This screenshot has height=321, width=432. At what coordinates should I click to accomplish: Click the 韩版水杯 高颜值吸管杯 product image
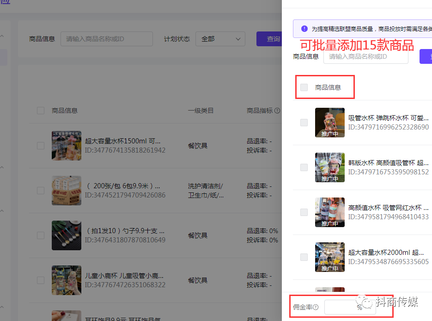(329, 167)
